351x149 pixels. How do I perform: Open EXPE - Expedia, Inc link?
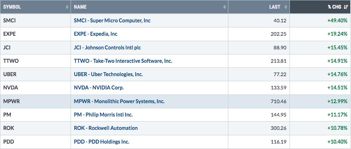(96, 34)
